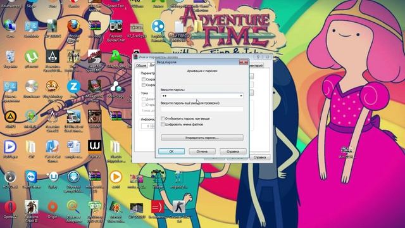This screenshot has height=228, width=405.
Task: Switch to the 'Общие' tab
Action: [141, 65]
